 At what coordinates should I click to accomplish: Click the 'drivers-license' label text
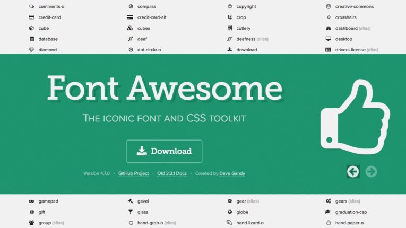click(350, 50)
